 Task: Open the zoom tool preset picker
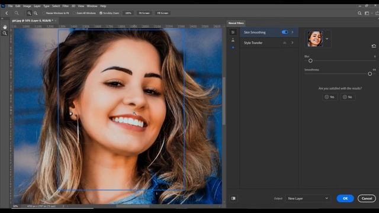pos(17,13)
